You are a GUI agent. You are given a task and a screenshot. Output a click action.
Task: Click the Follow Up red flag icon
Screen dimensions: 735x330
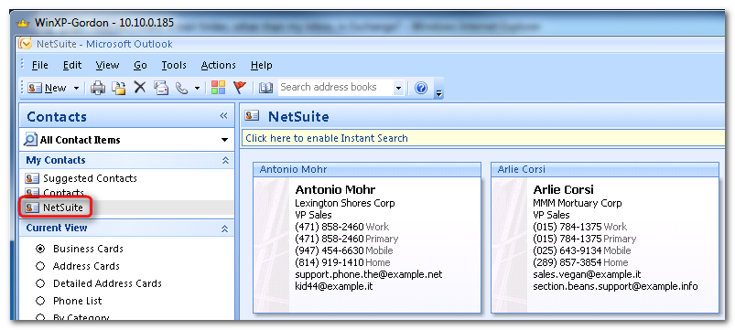pyautogui.click(x=240, y=88)
